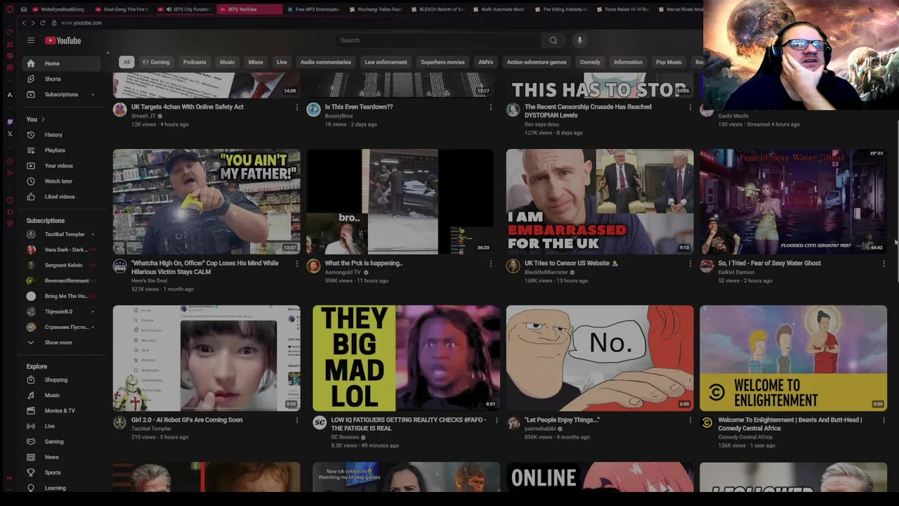Open options for What the f*ck is happening video
The width and height of the screenshot is (899, 506).
[490, 264]
